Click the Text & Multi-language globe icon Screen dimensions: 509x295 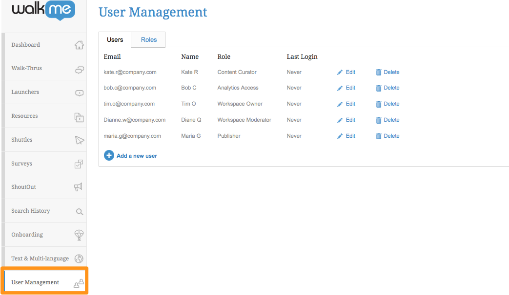79,259
